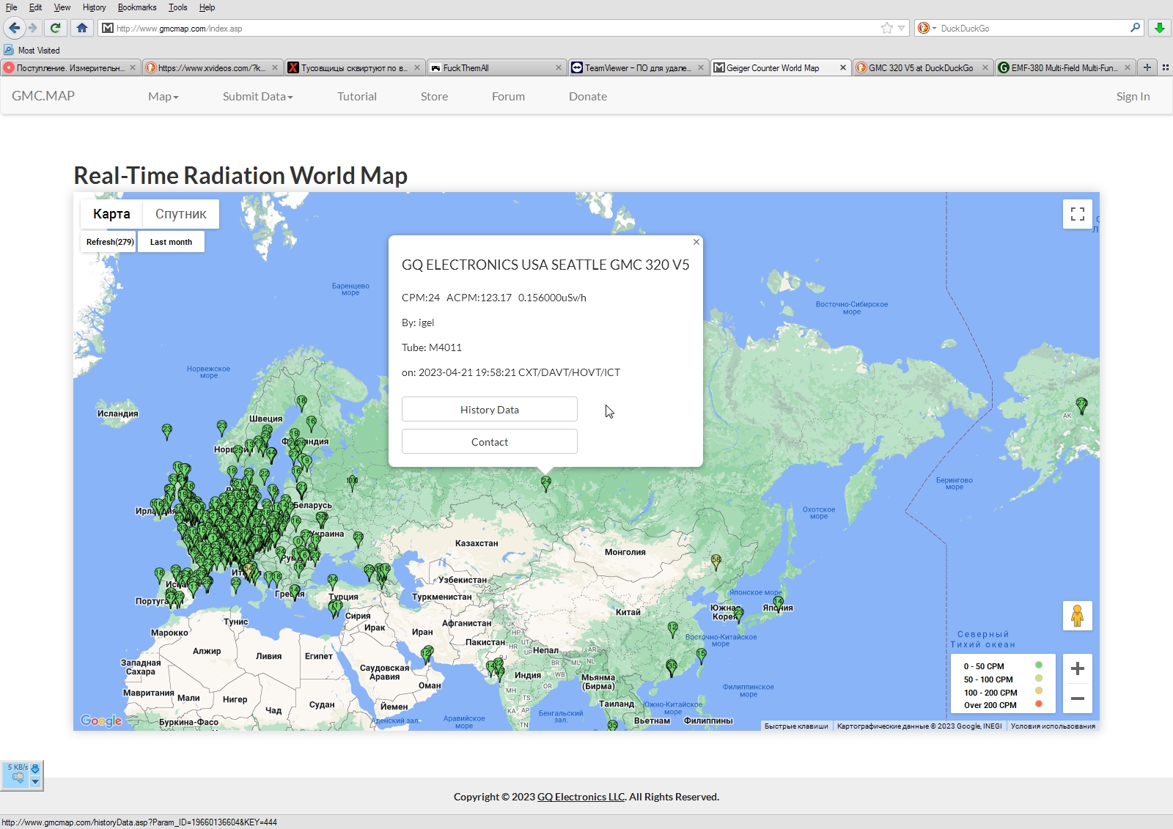Switch to the Поступление. Измерительн tab
This screenshot has height=829, width=1173.
70,67
